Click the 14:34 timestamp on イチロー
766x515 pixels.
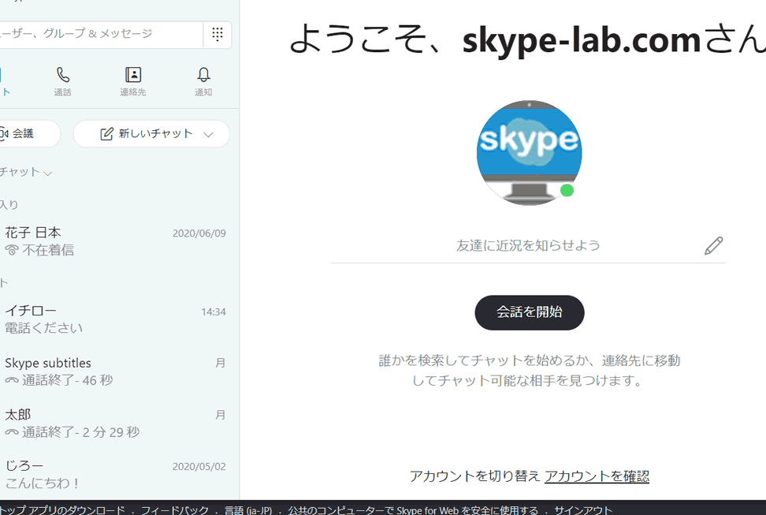214,312
